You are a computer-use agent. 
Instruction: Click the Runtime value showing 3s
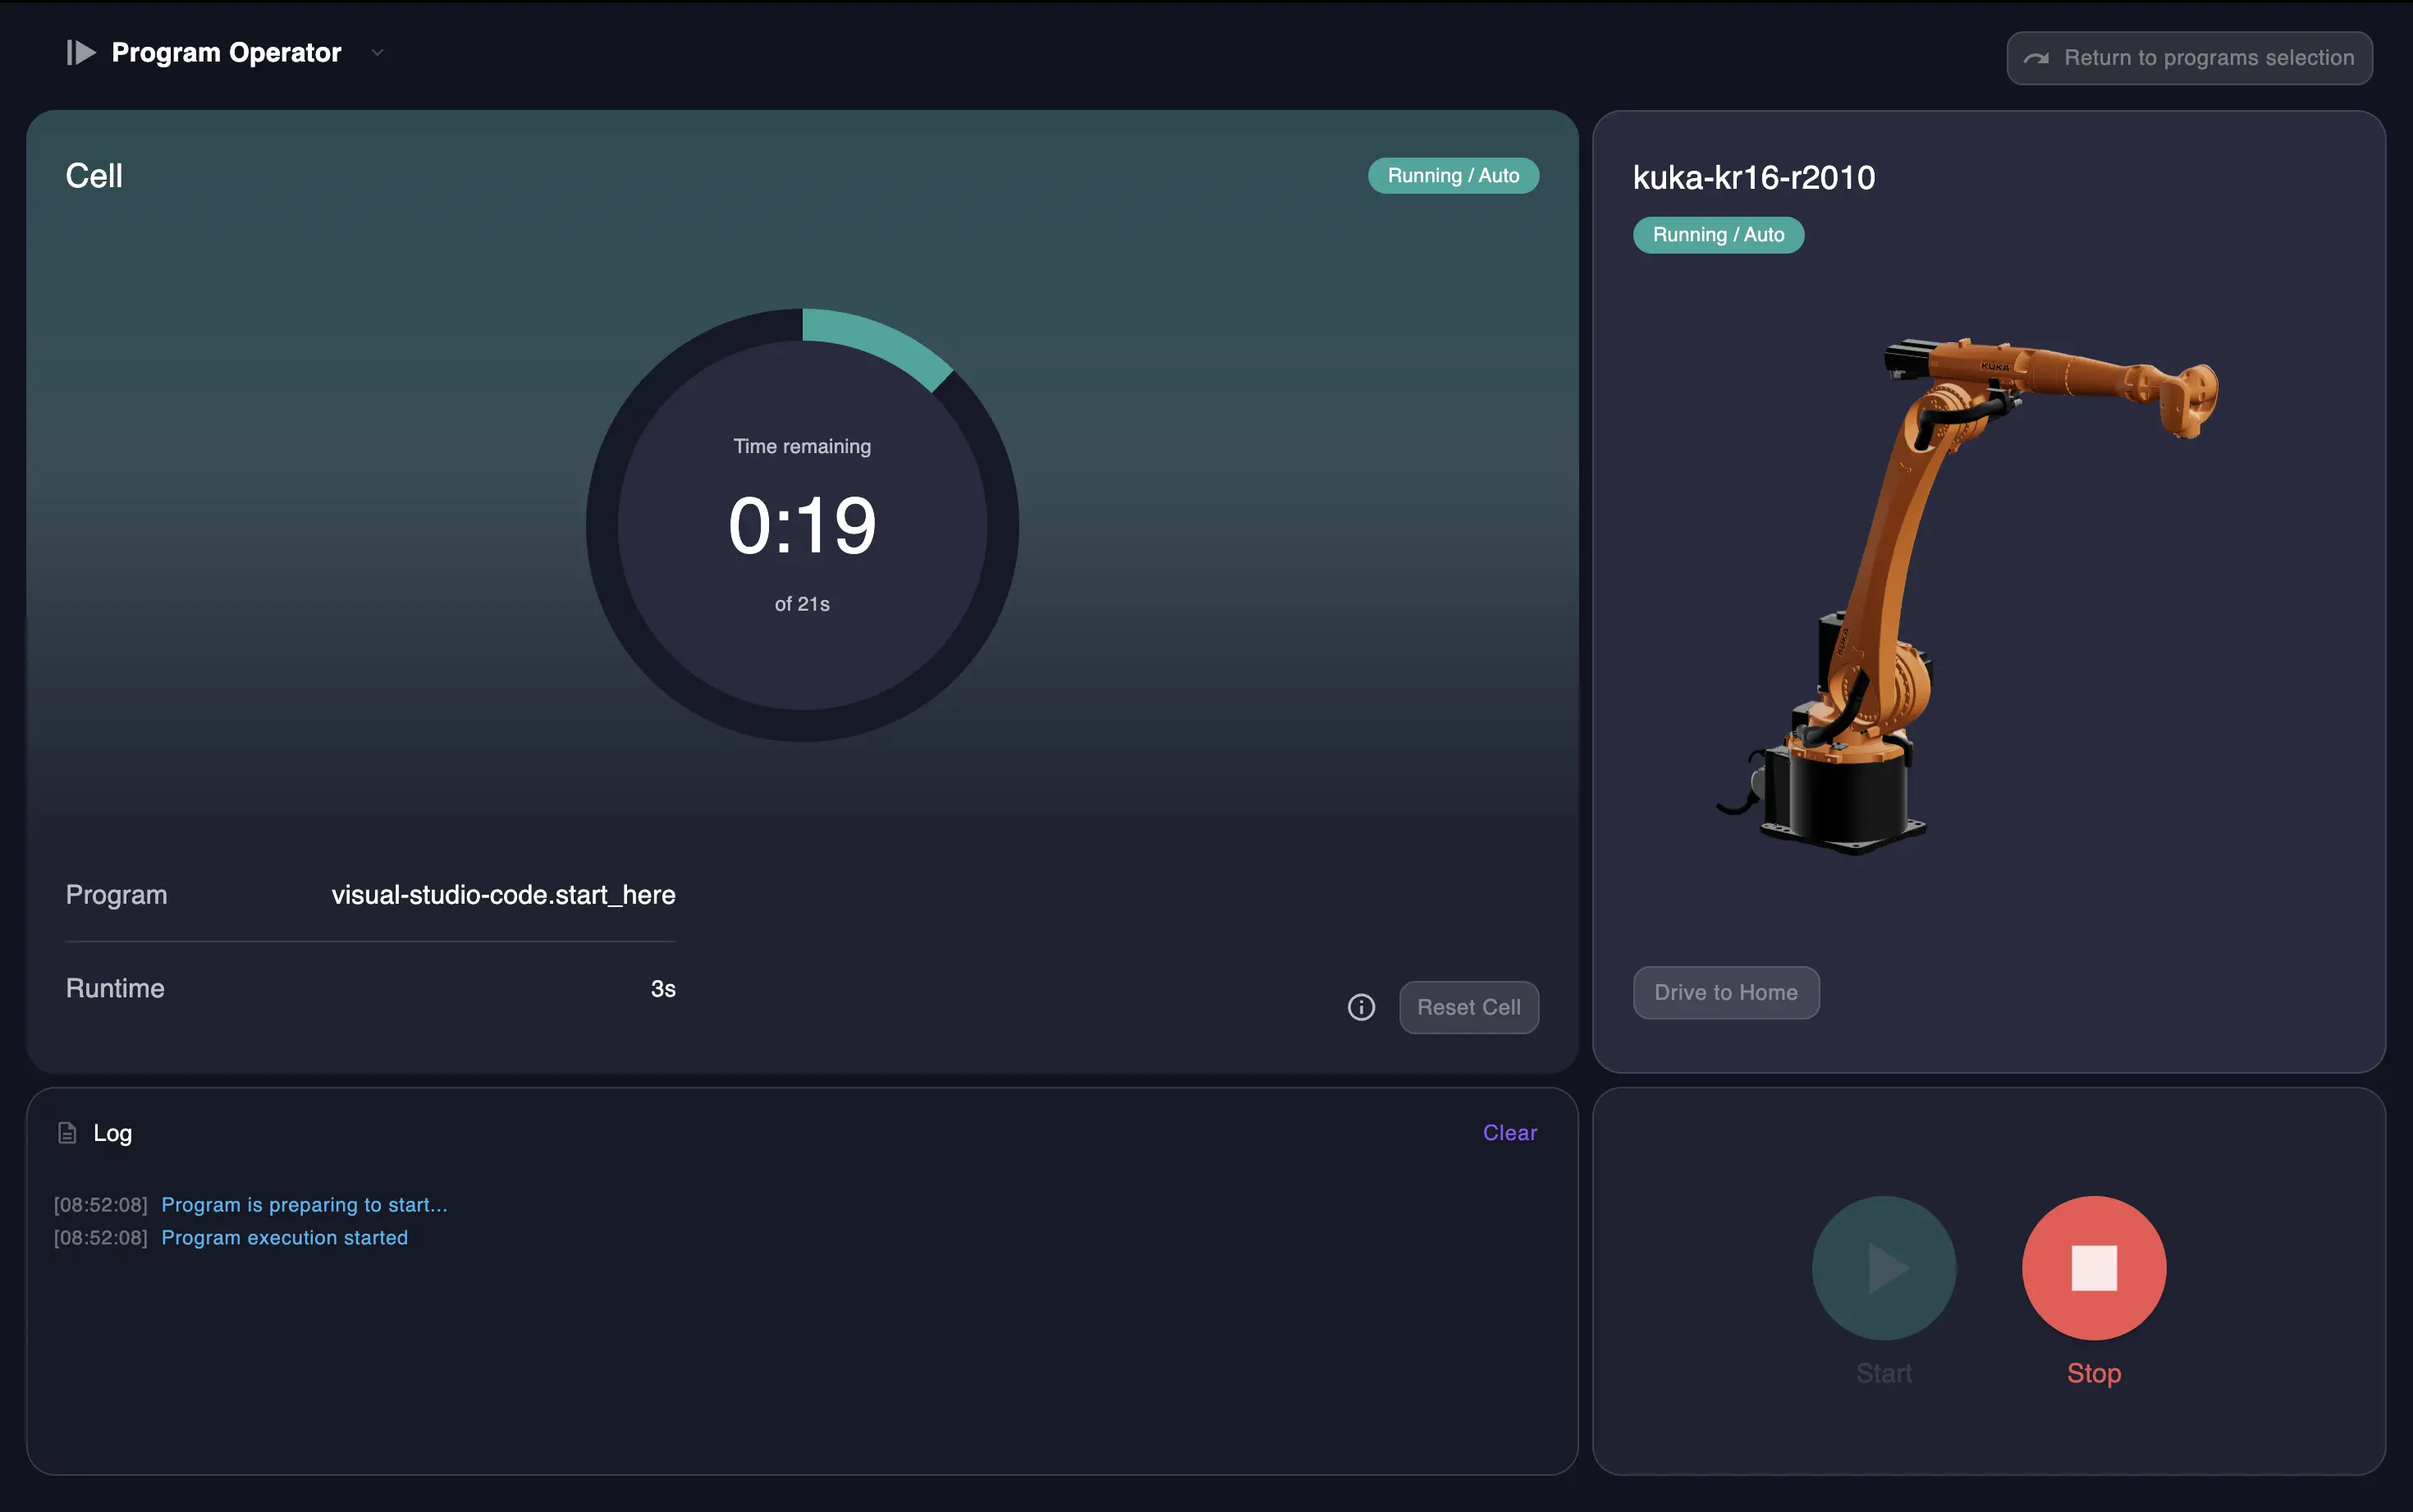tap(662, 988)
